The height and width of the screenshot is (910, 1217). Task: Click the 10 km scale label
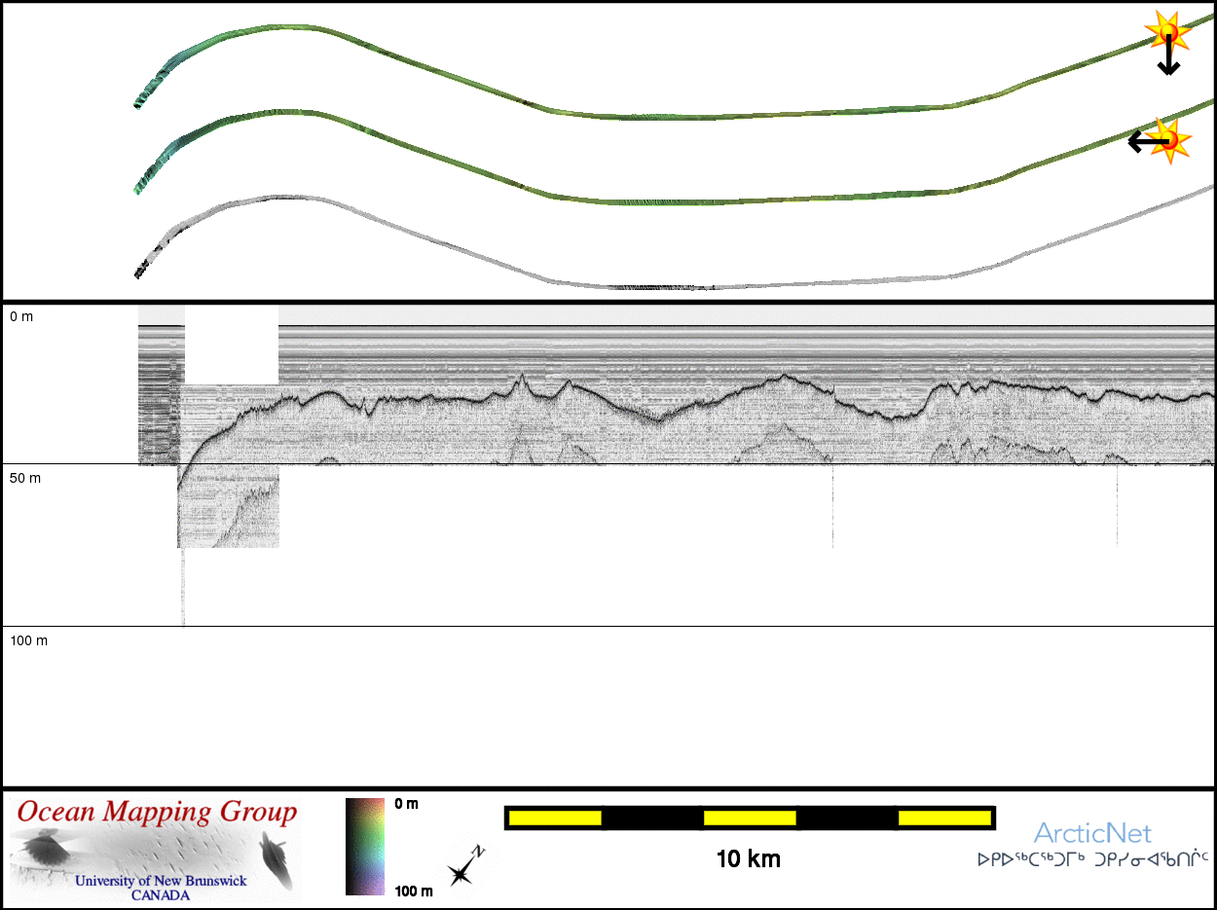point(748,859)
